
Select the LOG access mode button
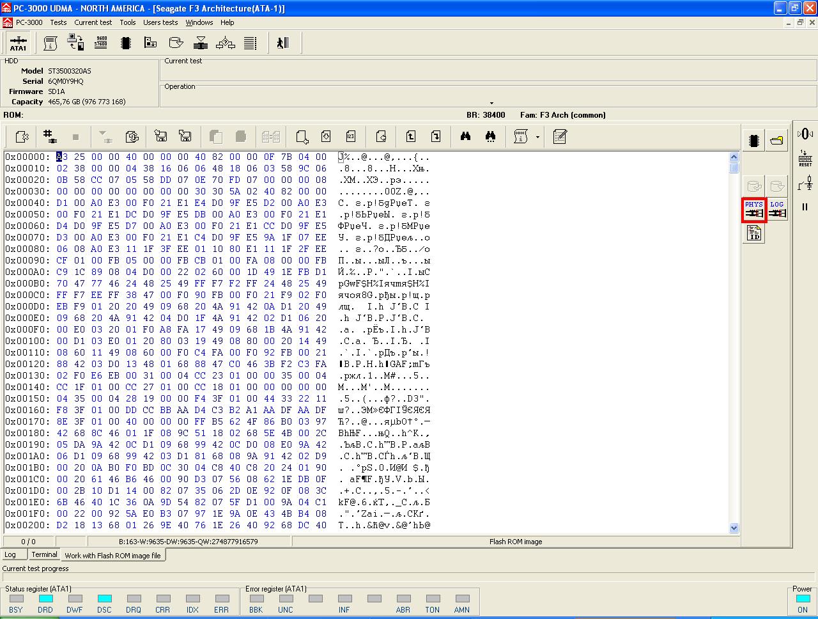pos(777,210)
